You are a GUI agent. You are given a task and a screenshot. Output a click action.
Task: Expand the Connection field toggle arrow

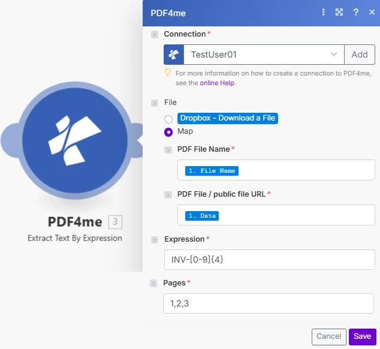(x=155, y=34)
